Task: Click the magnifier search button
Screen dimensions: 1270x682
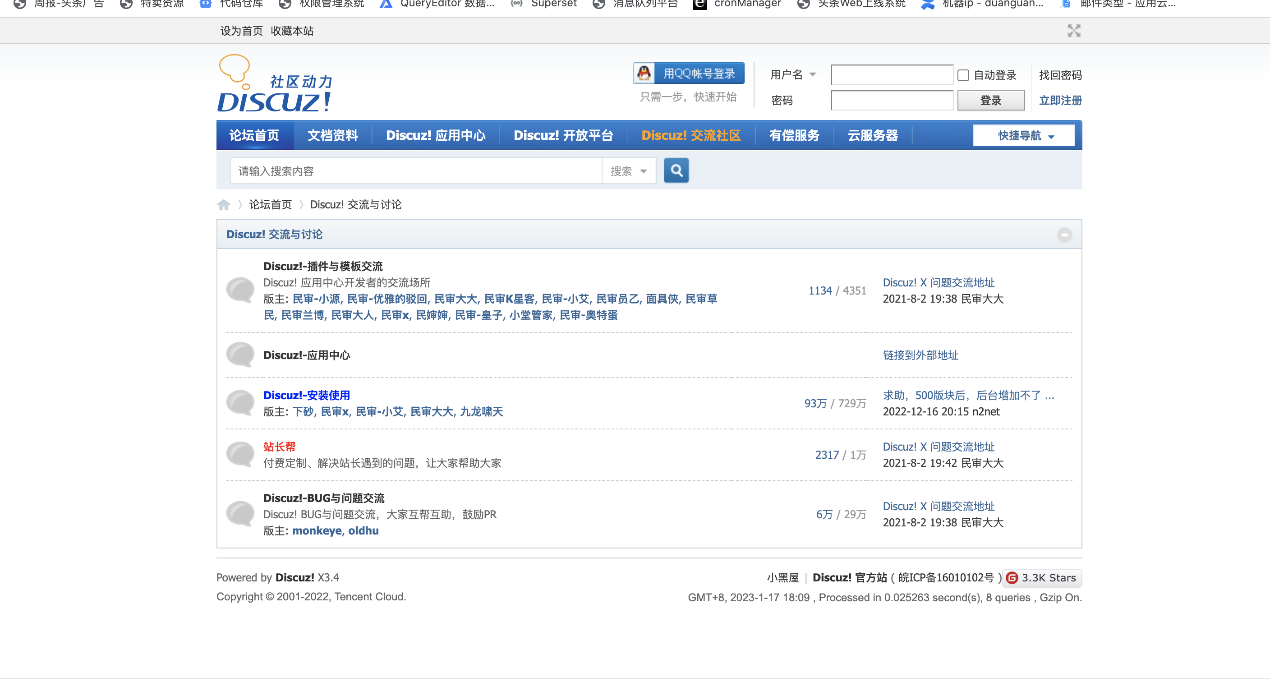Action: click(676, 170)
